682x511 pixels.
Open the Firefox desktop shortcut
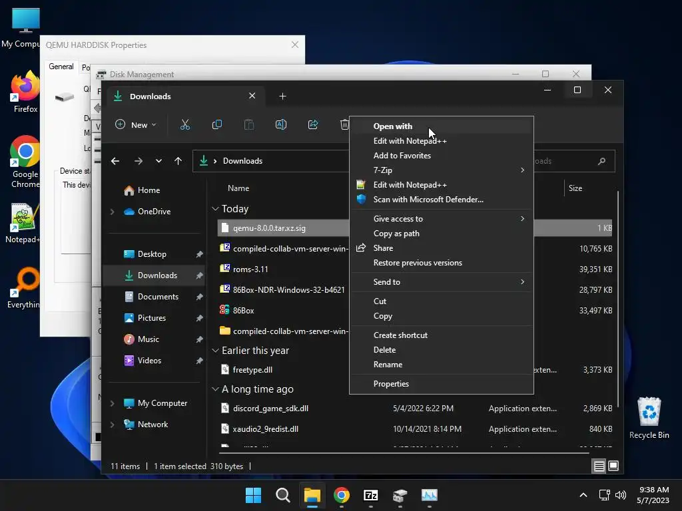(x=25, y=92)
